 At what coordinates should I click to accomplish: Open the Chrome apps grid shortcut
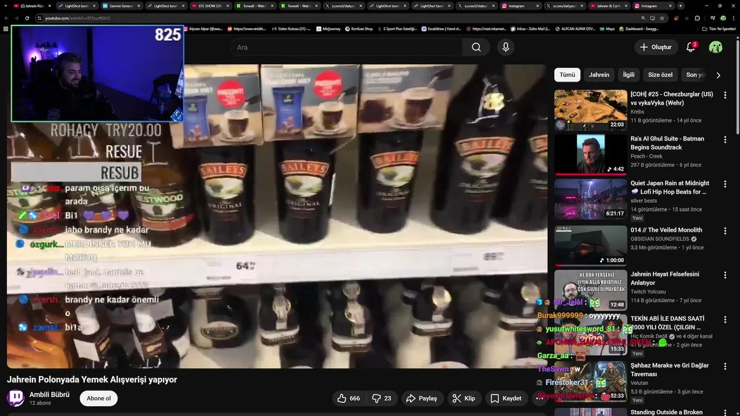click(6, 28)
